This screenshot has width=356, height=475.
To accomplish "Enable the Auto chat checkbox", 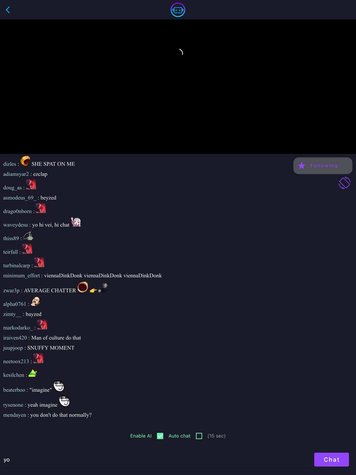I will tap(199, 436).
